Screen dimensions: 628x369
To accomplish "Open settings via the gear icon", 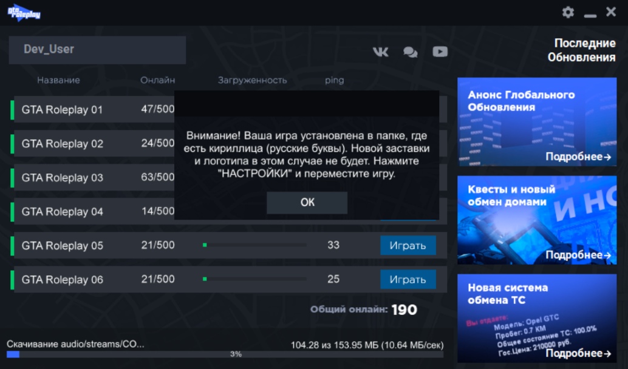I will [x=568, y=12].
